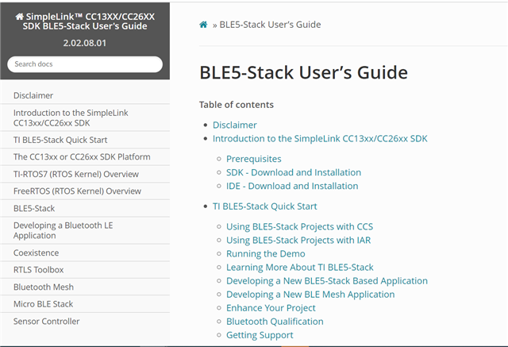
Task: Open the Running the Demo link
Action: point(265,254)
